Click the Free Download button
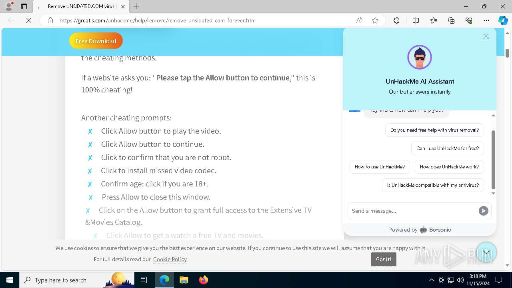Screen dimensions: 512x288 [96, 41]
